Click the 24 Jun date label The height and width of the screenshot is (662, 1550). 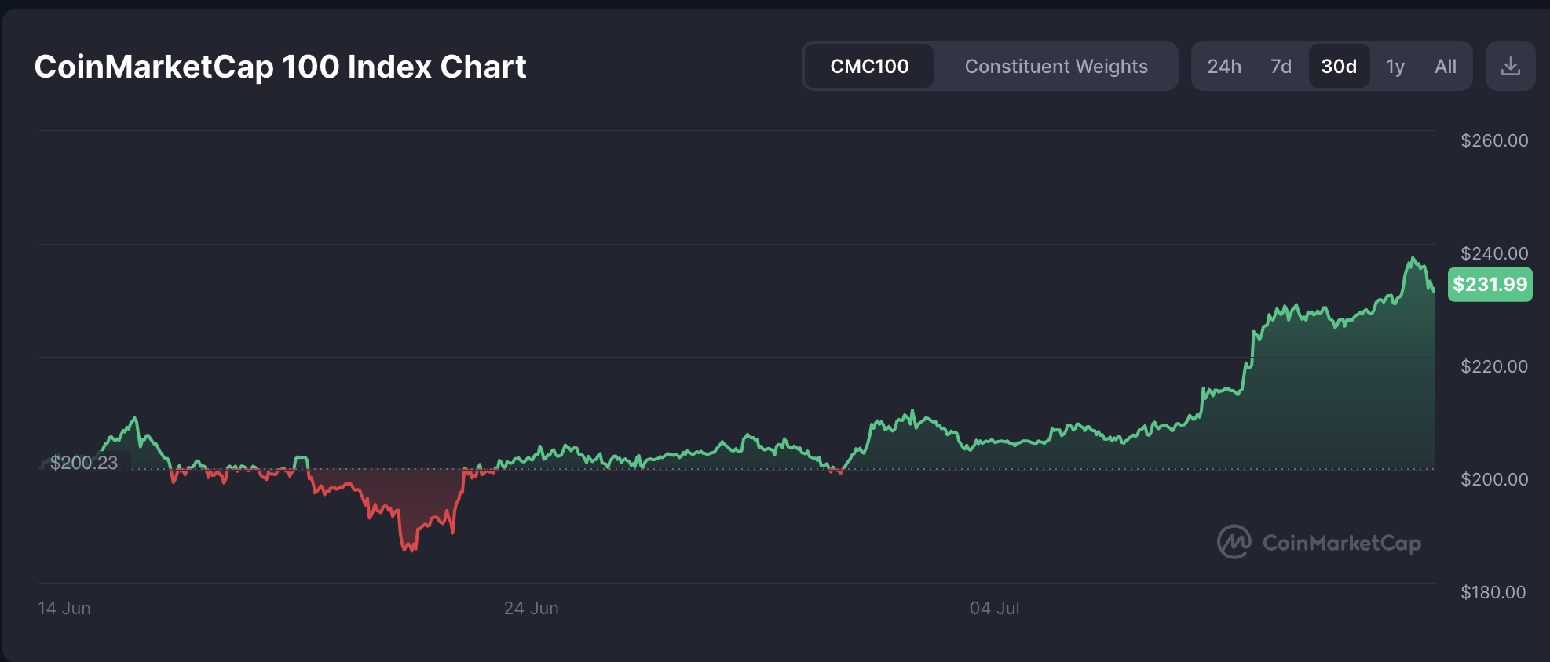[532, 608]
